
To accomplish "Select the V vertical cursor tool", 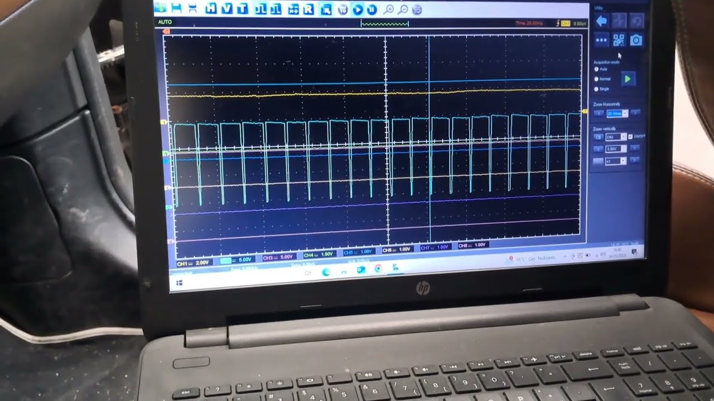I will click(x=227, y=9).
